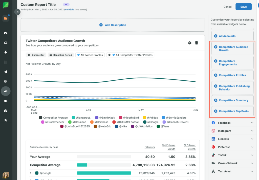Click the @Nike legend color swatch
Viewport: 259px width, 180px height.
117,126
